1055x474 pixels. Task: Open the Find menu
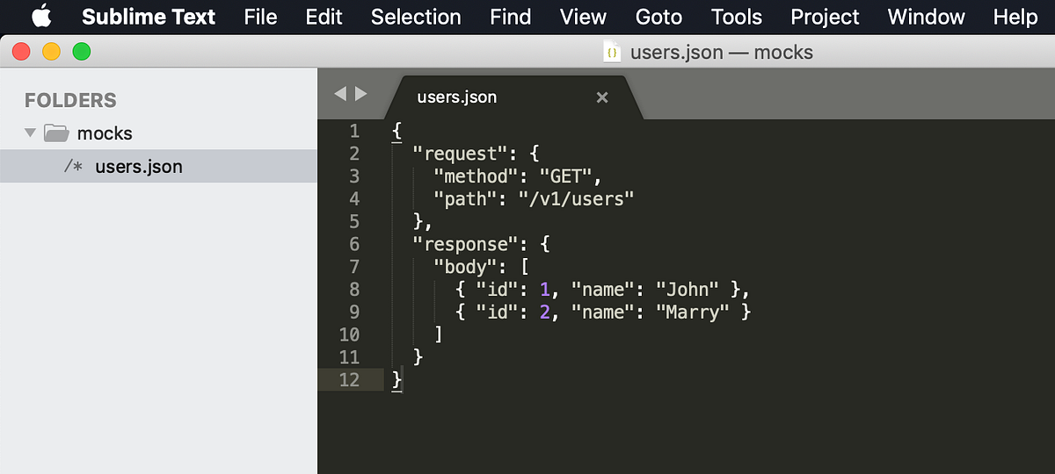(511, 17)
